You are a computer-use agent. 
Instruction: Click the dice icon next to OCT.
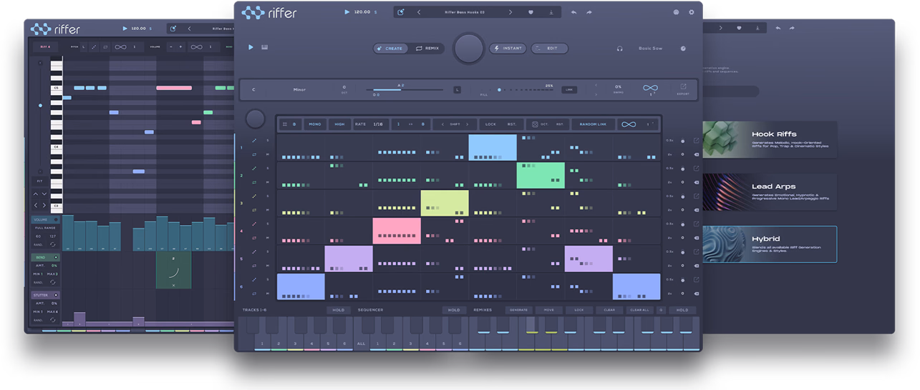(x=535, y=124)
